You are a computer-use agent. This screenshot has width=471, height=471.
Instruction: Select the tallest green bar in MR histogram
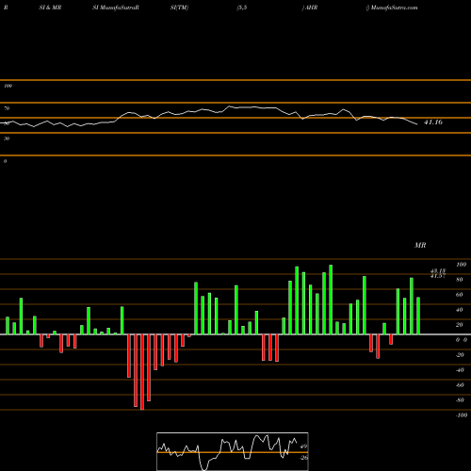pyautogui.click(x=331, y=300)
